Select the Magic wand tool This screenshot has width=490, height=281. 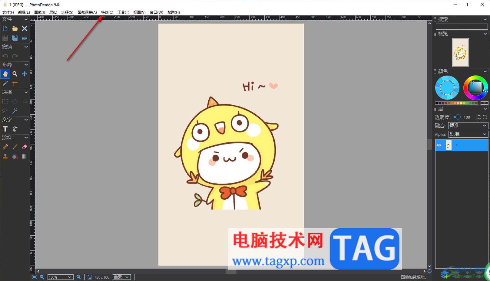coord(15,111)
